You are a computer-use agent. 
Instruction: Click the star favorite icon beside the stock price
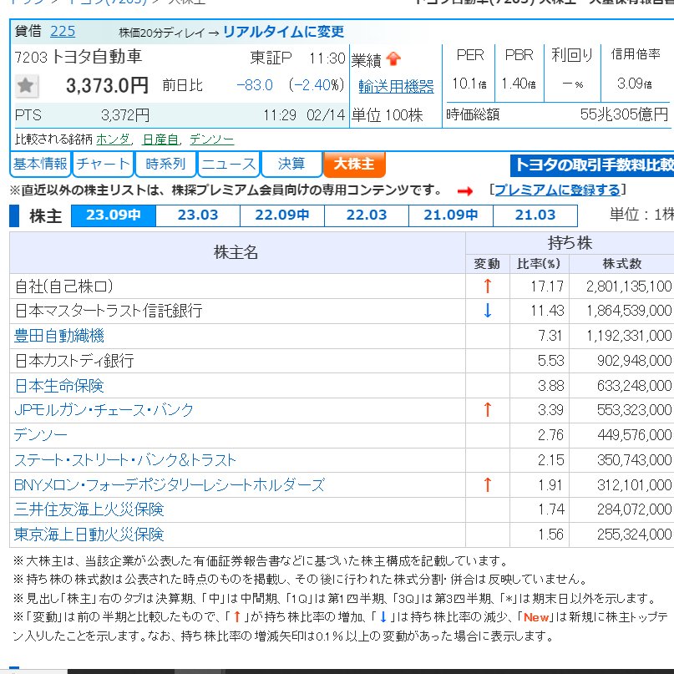(x=27, y=85)
